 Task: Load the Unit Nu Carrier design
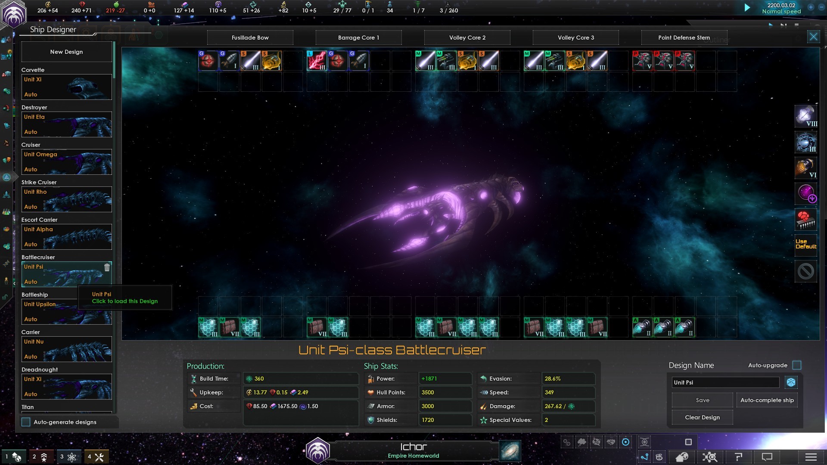pos(67,349)
